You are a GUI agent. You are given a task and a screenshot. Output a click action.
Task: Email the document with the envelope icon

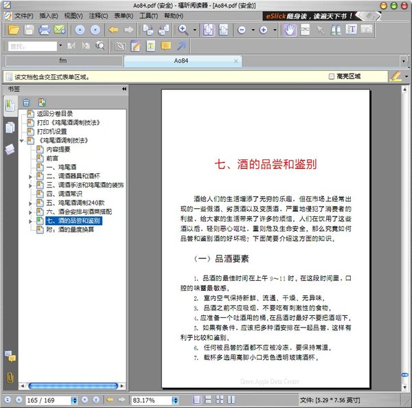point(59,30)
